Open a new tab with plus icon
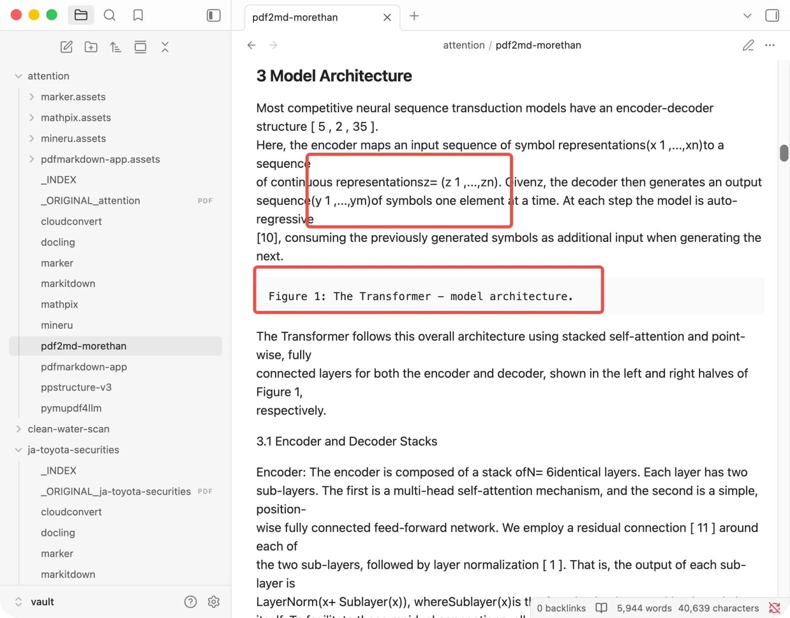This screenshot has width=790, height=618. tap(414, 16)
